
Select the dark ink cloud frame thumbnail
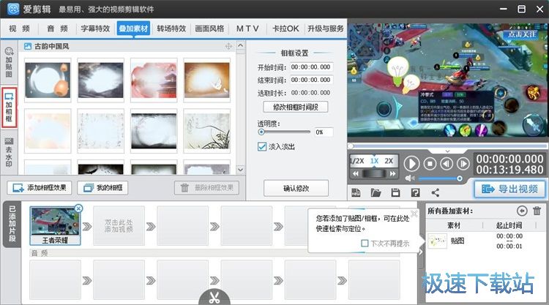click(x=101, y=80)
